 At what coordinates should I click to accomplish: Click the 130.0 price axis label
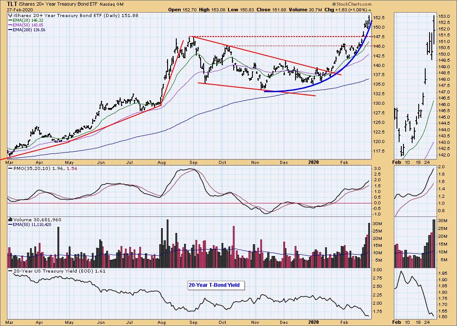(379, 103)
